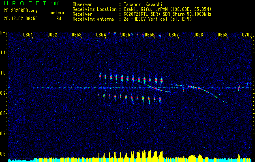Click the 0658 time marker
This screenshot has height=162, width=255.
click(198, 34)
